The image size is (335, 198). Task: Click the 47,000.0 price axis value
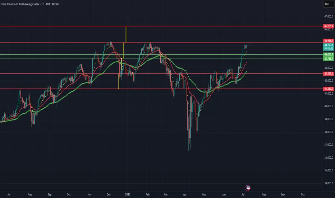tap(329, 16)
